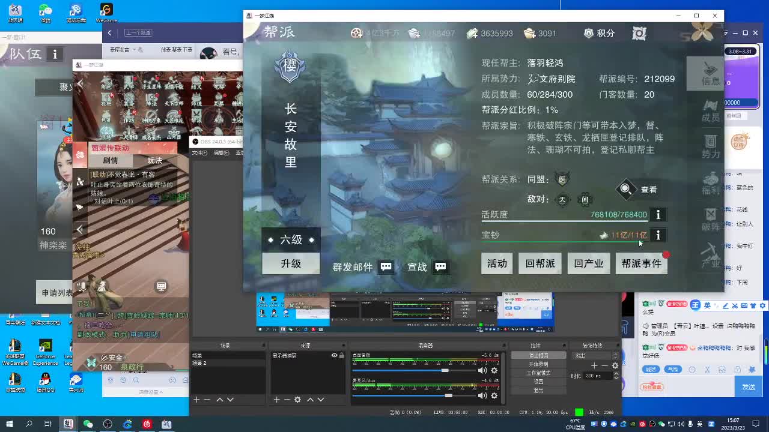769x432 pixels.
Task: Select the 玩法 tab in quest panel
Action: (155, 160)
